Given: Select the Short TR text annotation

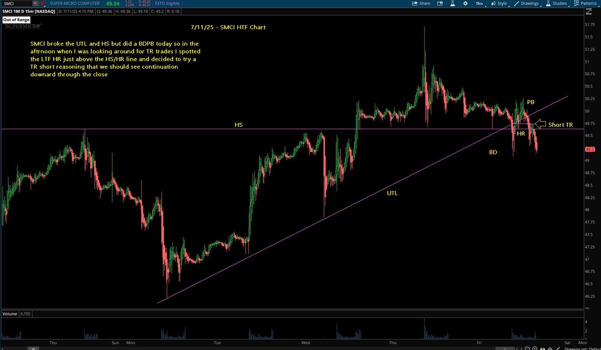Looking at the screenshot, I should click(560, 124).
